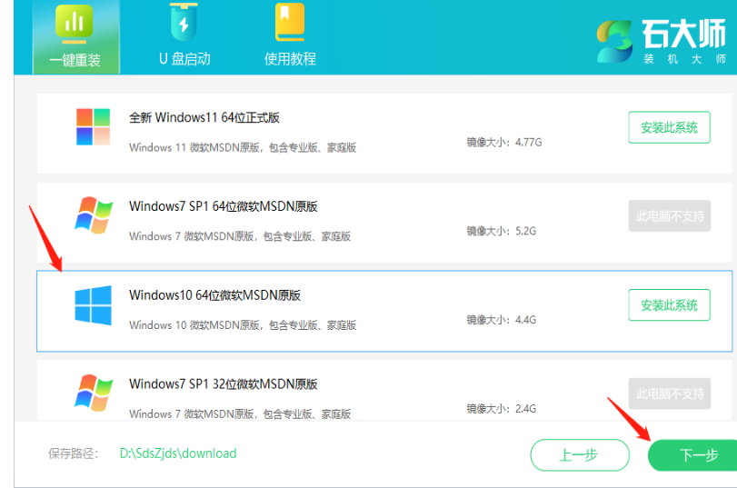737x488 pixels.
Task: Click the image size 4.4G text
Action: [501, 320]
